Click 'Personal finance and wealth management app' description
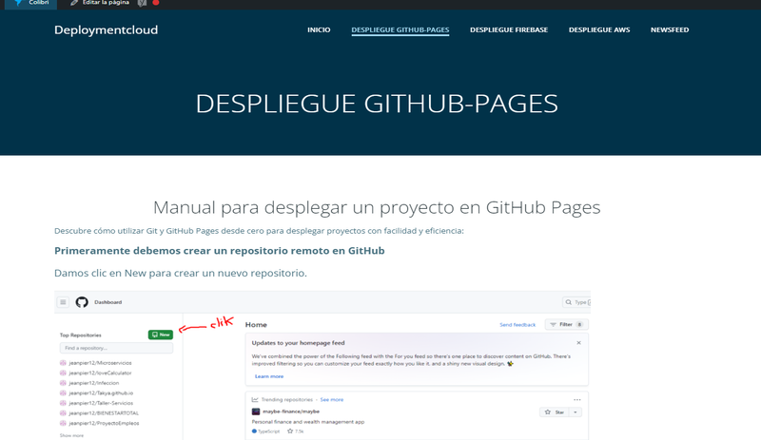This screenshot has width=761, height=440. [x=307, y=422]
